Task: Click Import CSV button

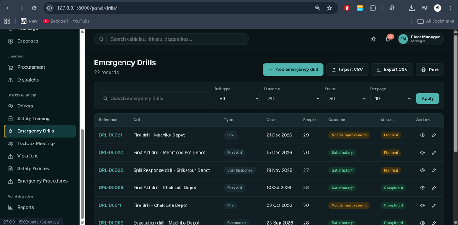Action: pos(347,70)
